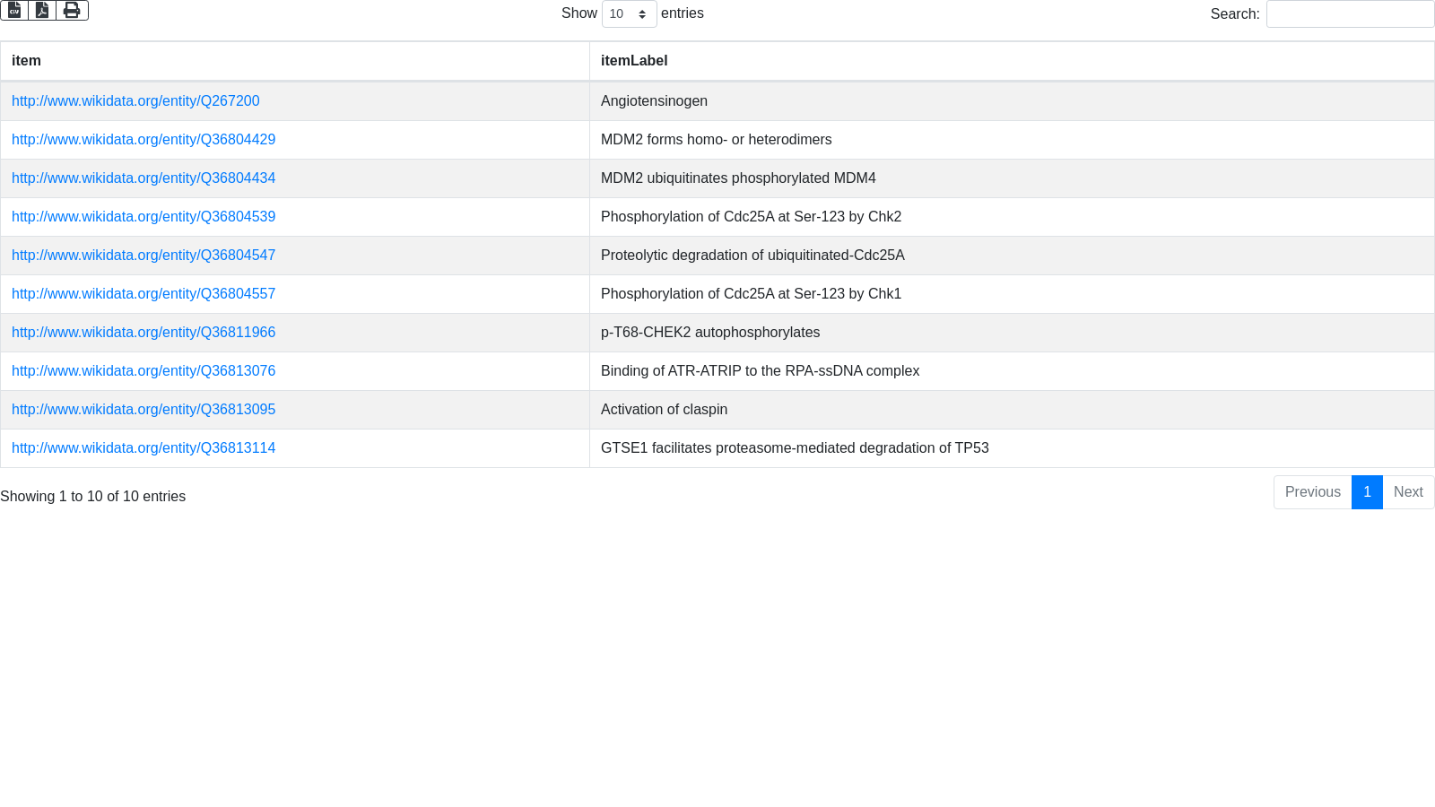Open the Q36813114 entity link

coord(143,448)
